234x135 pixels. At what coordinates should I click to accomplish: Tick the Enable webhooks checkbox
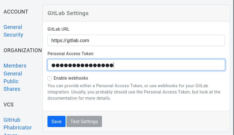(50, 78)
